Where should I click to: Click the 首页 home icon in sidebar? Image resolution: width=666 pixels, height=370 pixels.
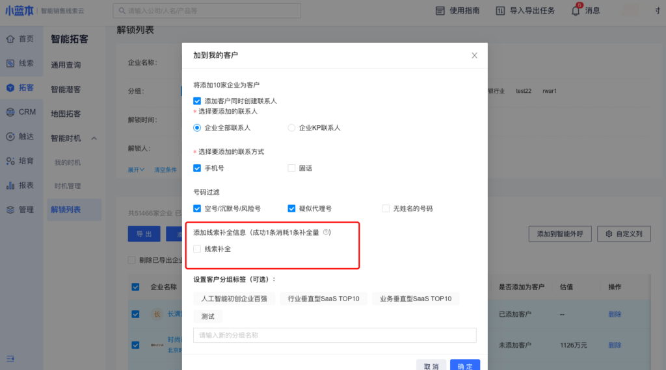point(10,39)
